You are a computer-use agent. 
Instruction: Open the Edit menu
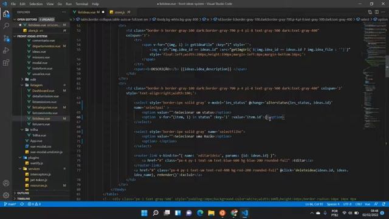coord(22,4)
